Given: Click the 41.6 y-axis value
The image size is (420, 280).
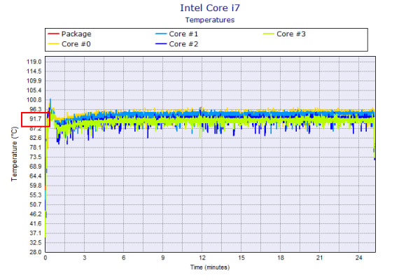Looking at the screenshot, I should 36,224.
